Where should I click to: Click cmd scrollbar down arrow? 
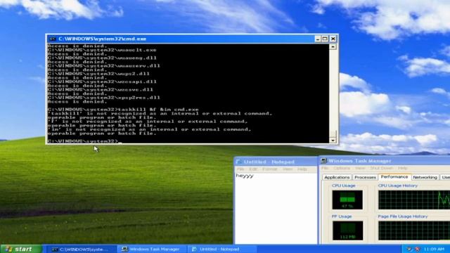(x=333, y=141)
